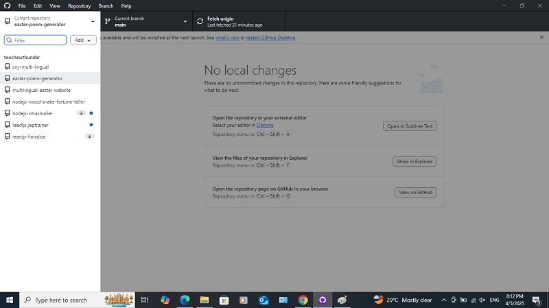Open the what's new link

pyautogui.click(x=227, y=38)
